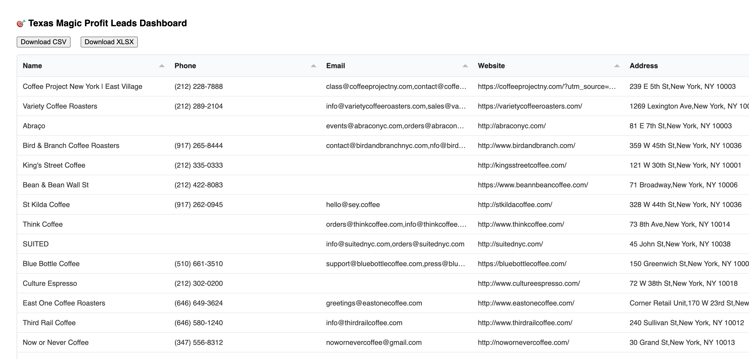Sort by Name column arrow
Screen dimensions: 749x359
tap(162, 66)
